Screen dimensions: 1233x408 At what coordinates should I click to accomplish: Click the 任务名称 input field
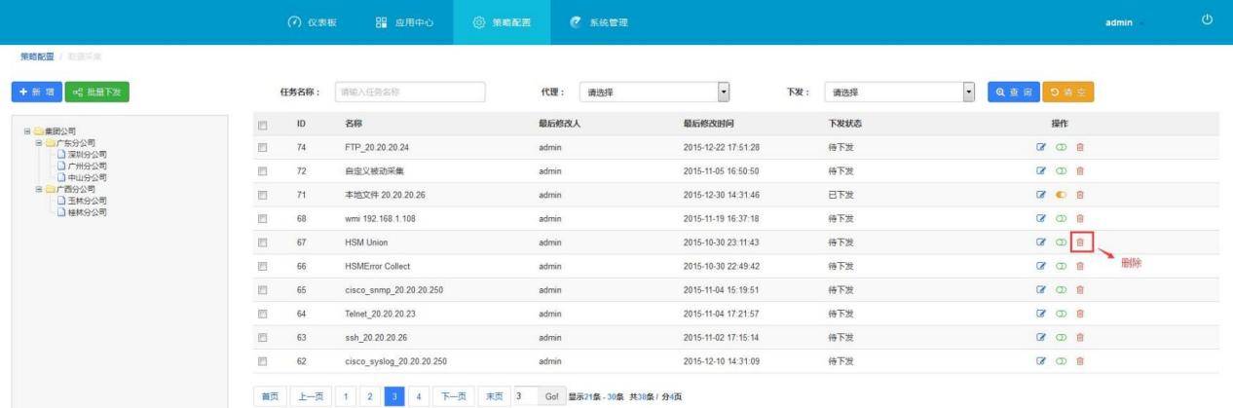409,93
